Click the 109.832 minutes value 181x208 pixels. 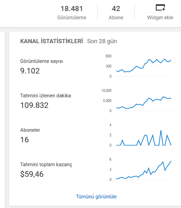[x=34, y=105]
